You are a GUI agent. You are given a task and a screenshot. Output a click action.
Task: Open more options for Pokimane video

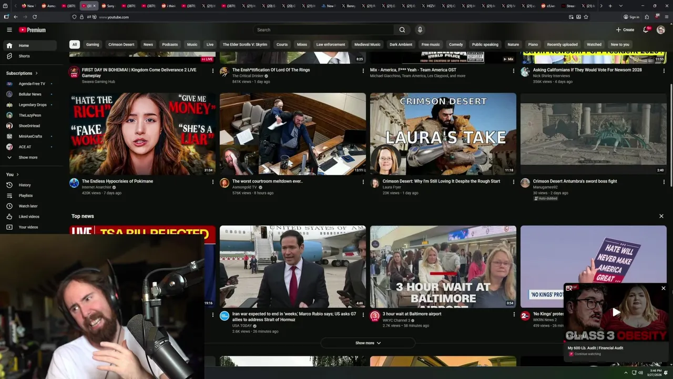click(212, 182)
